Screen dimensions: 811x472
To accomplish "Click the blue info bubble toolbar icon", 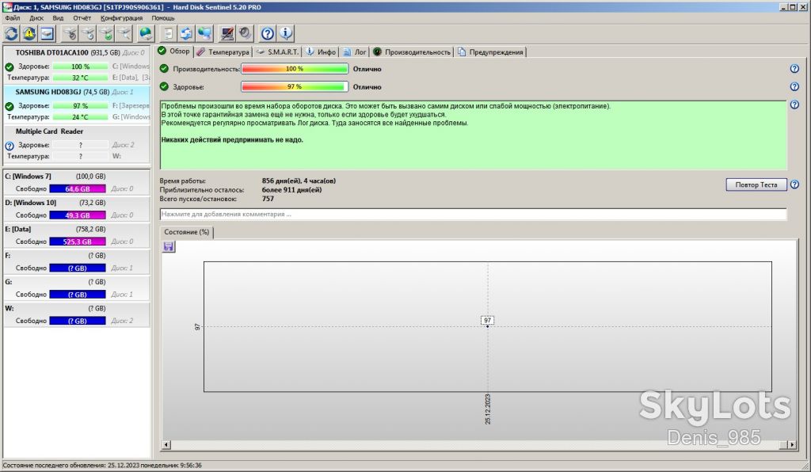I will (285, 34).
